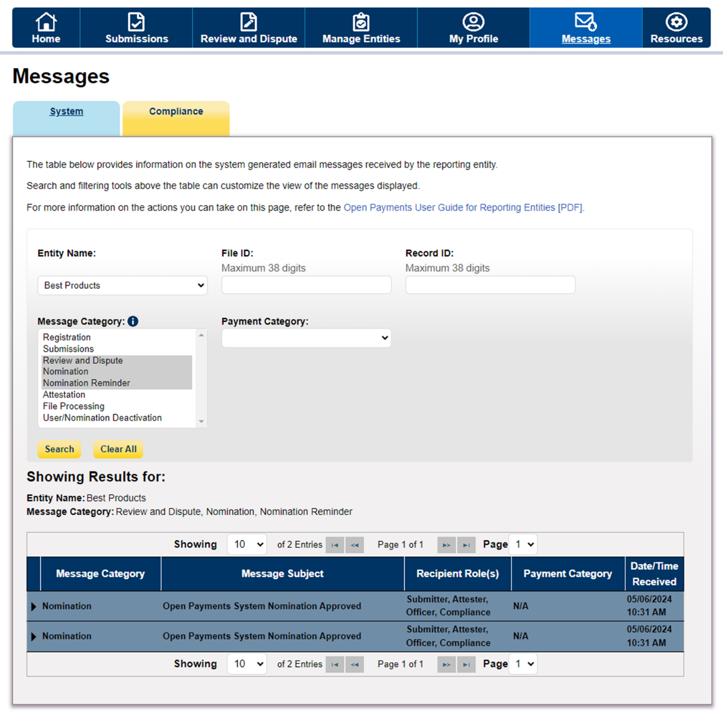Select Attestation in the Message Category list
Screen dimensions: 723x715
(117, 395)
